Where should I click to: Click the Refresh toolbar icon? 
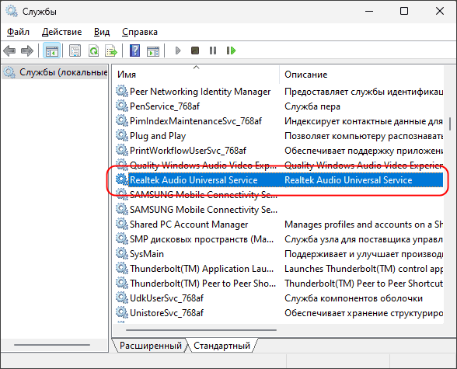pyautogui.click(x=93, y=51)
